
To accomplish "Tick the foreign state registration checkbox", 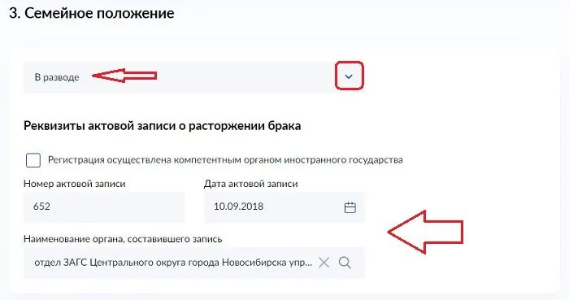I will 33,160.
